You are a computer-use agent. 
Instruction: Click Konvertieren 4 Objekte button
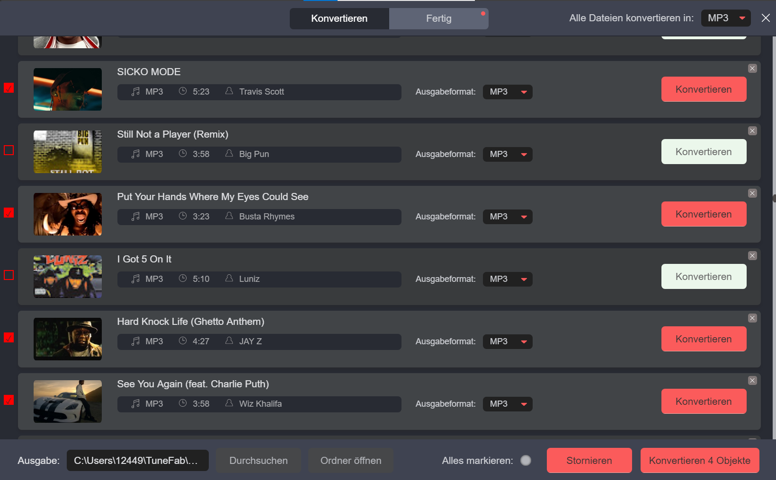tap(699, 461)
